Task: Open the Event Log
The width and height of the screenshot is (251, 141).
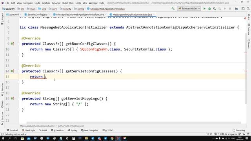Action: tap(239, 130)
